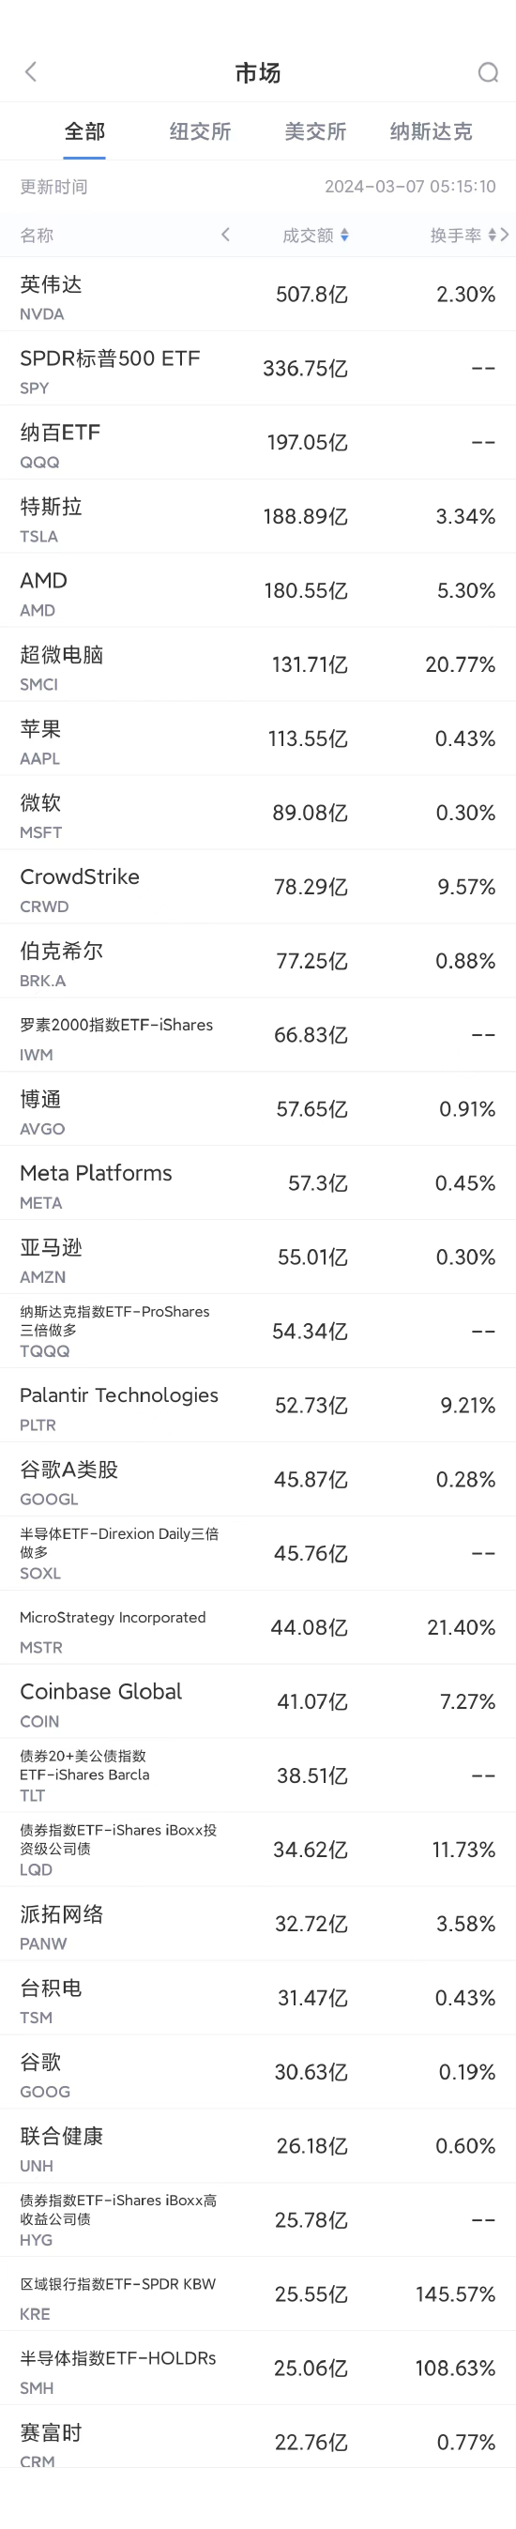Select Coinbase Global COIN entry
Image resolution: width=516 pixels, height=2529 pixels.
coord(258,1702)
